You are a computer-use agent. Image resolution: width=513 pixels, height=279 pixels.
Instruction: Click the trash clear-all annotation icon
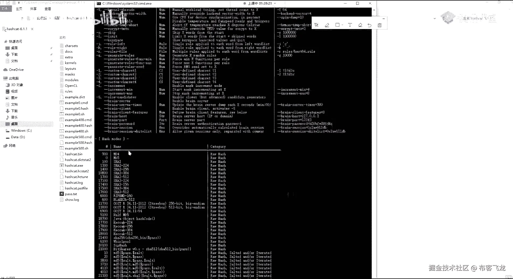pos(380,25)
